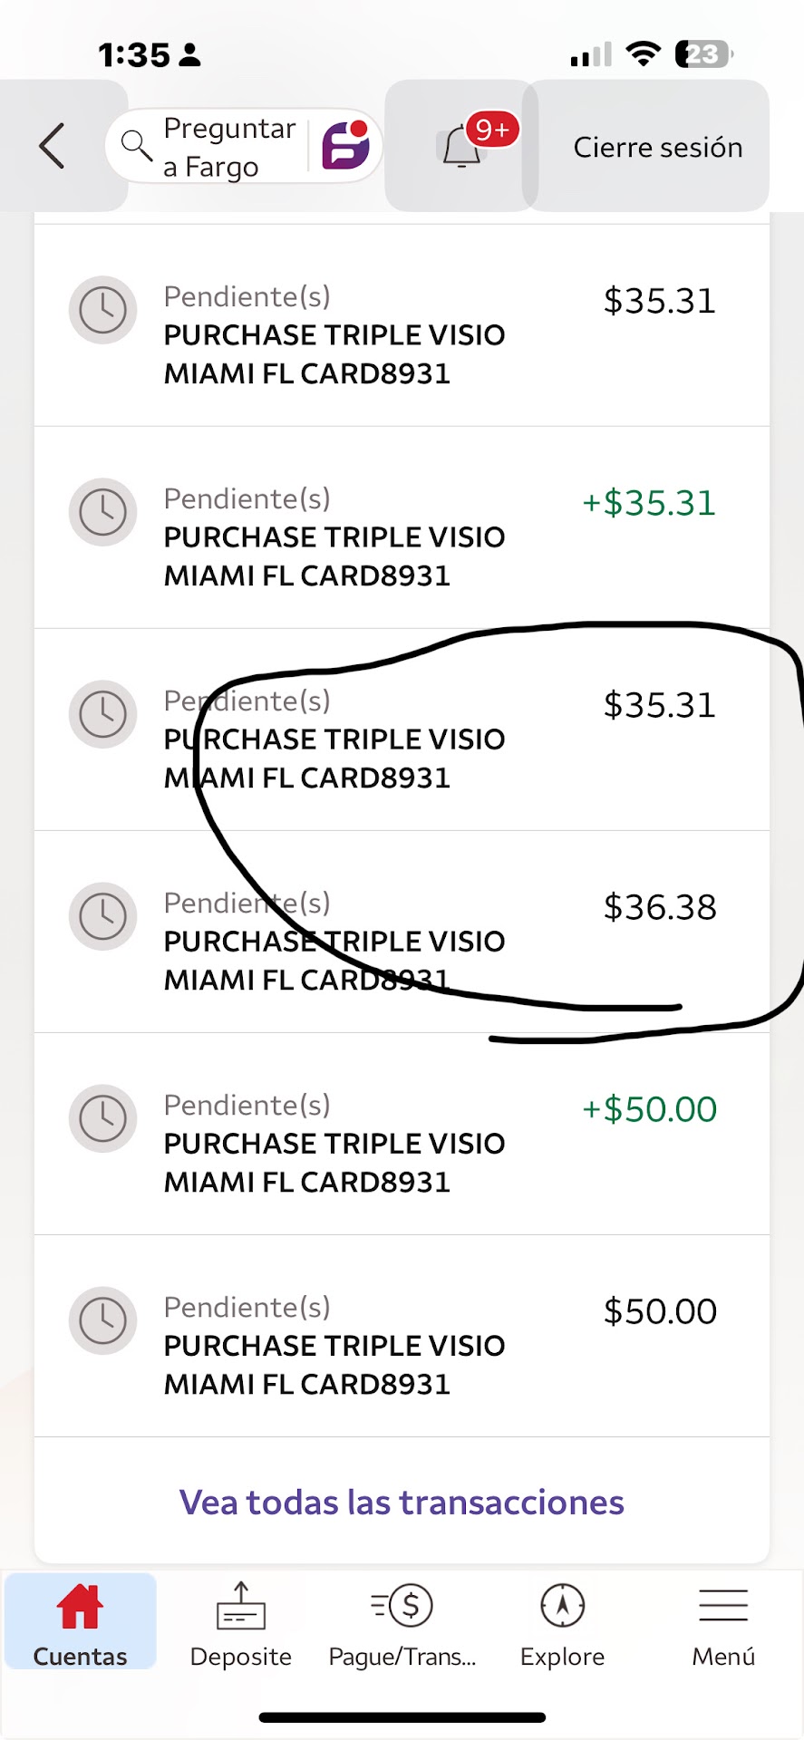The height and width of the screenshot is (1740, 804).
Task: Tap the Cuentas home icon
Action: (80, 1608)
